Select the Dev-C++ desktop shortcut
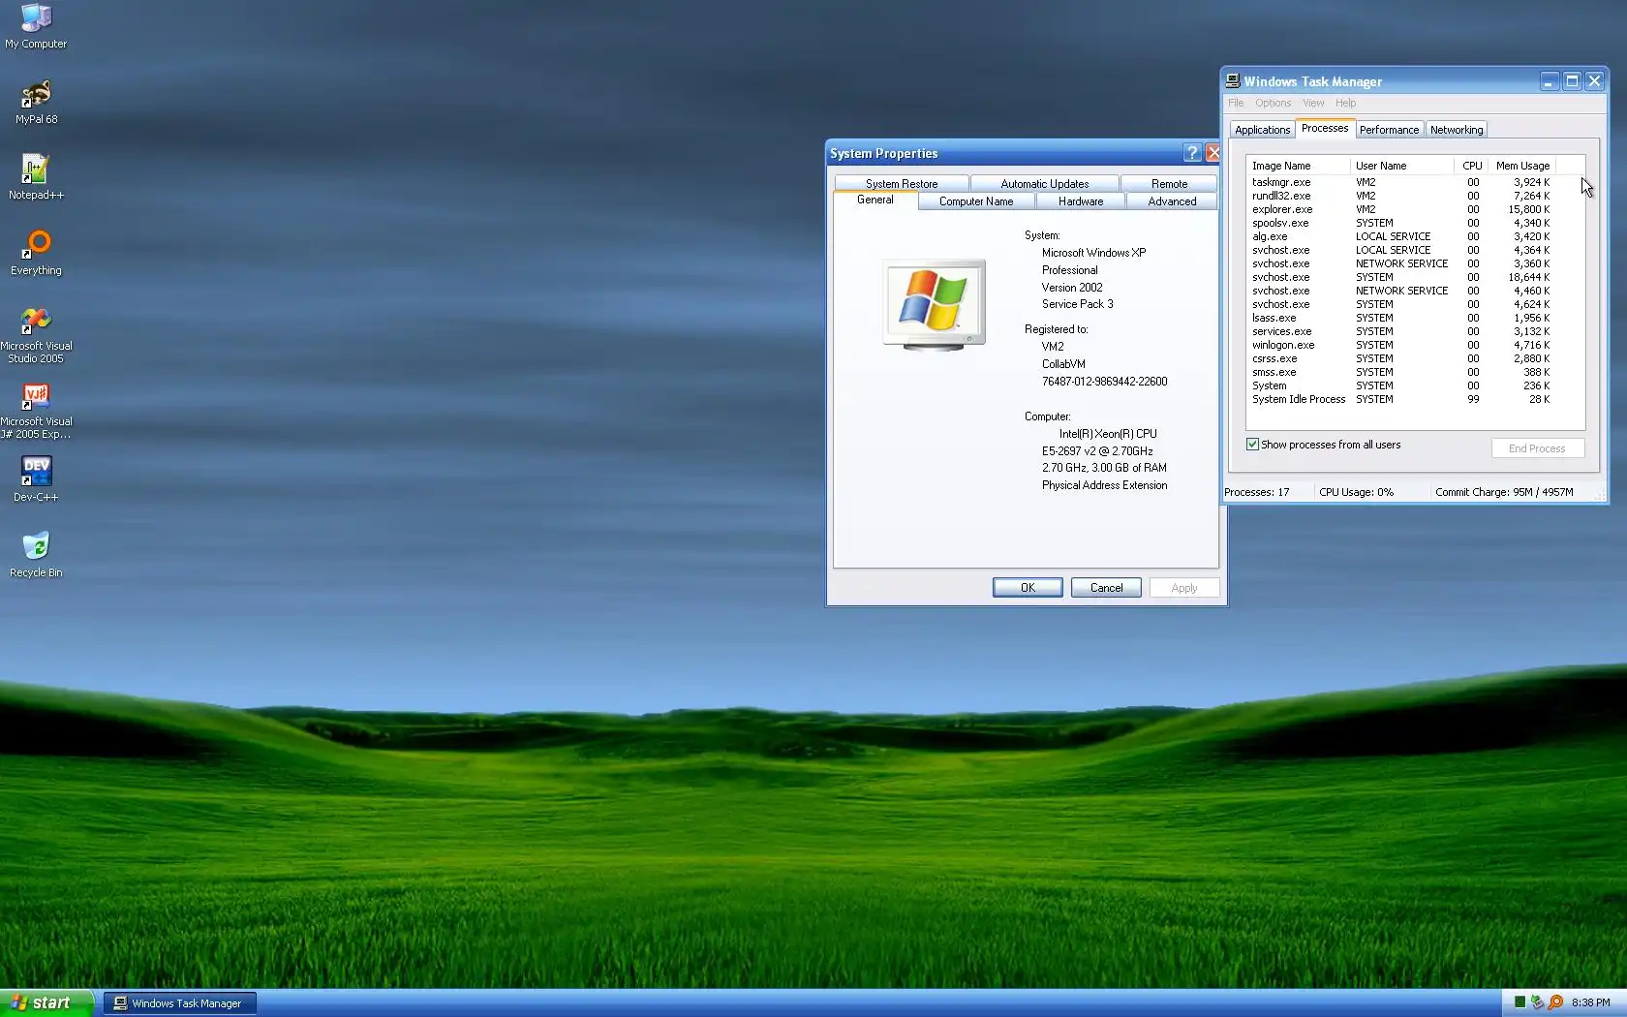 (x=36, y=480)
